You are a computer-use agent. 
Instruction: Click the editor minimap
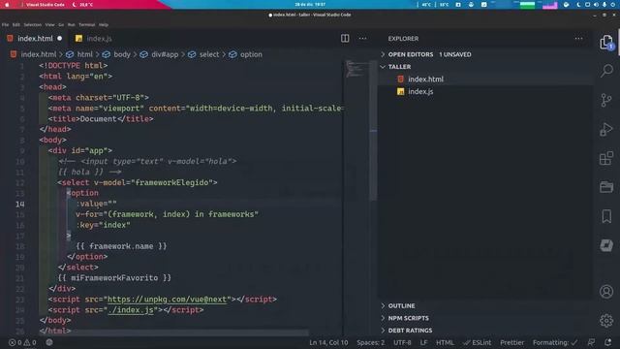pyautogui.click(x=356, y=69)
